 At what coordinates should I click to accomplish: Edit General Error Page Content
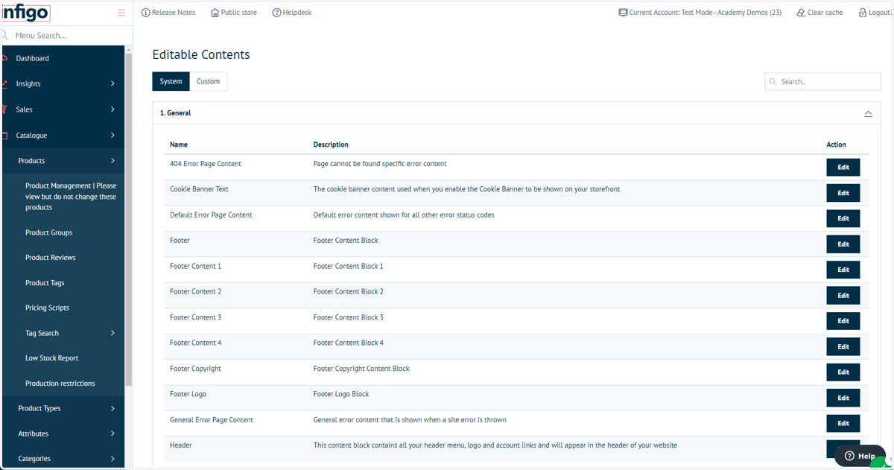pos(843,423)
